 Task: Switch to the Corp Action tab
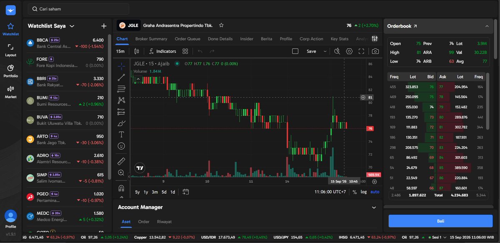click(x=311, y=39)
